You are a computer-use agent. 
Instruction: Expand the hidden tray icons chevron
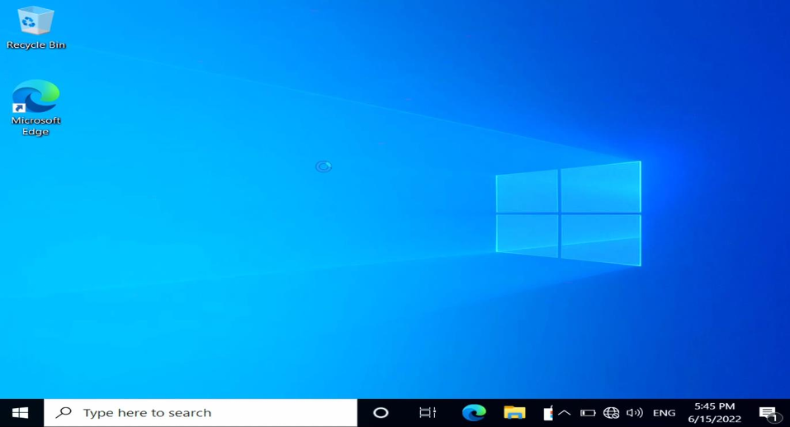[x=565, y=413]
